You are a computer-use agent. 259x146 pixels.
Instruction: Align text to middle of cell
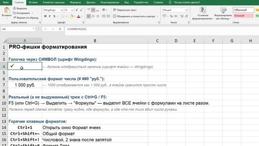pyautogui.click(x=93, y=10)
